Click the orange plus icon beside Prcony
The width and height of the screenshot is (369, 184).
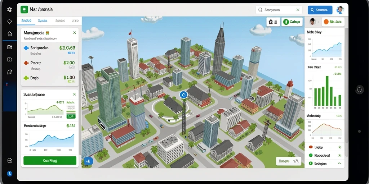coord(26,63)
